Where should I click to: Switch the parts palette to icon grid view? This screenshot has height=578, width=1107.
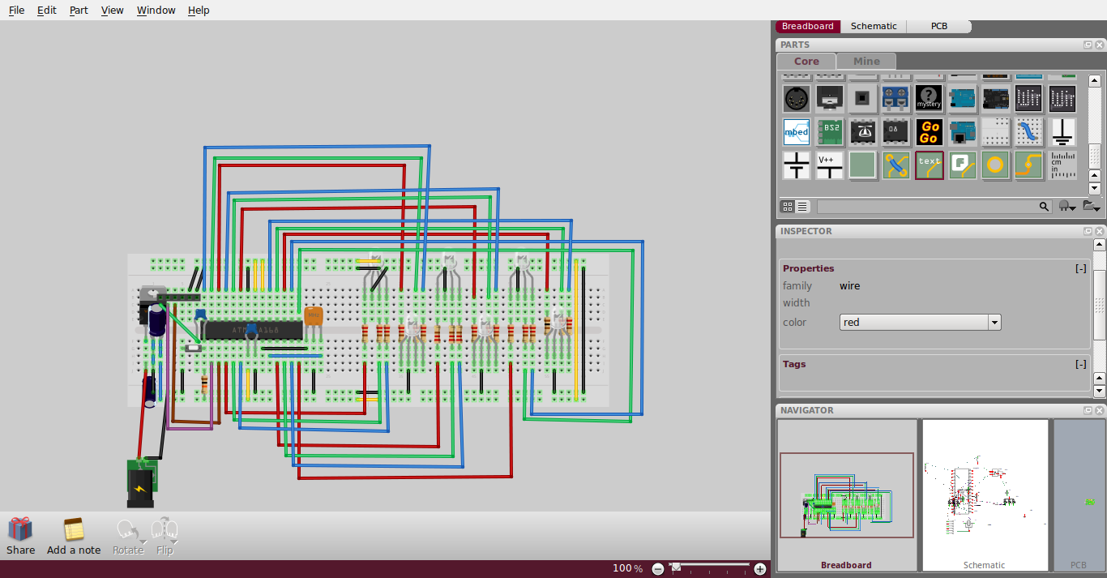[x=788, y=207]
